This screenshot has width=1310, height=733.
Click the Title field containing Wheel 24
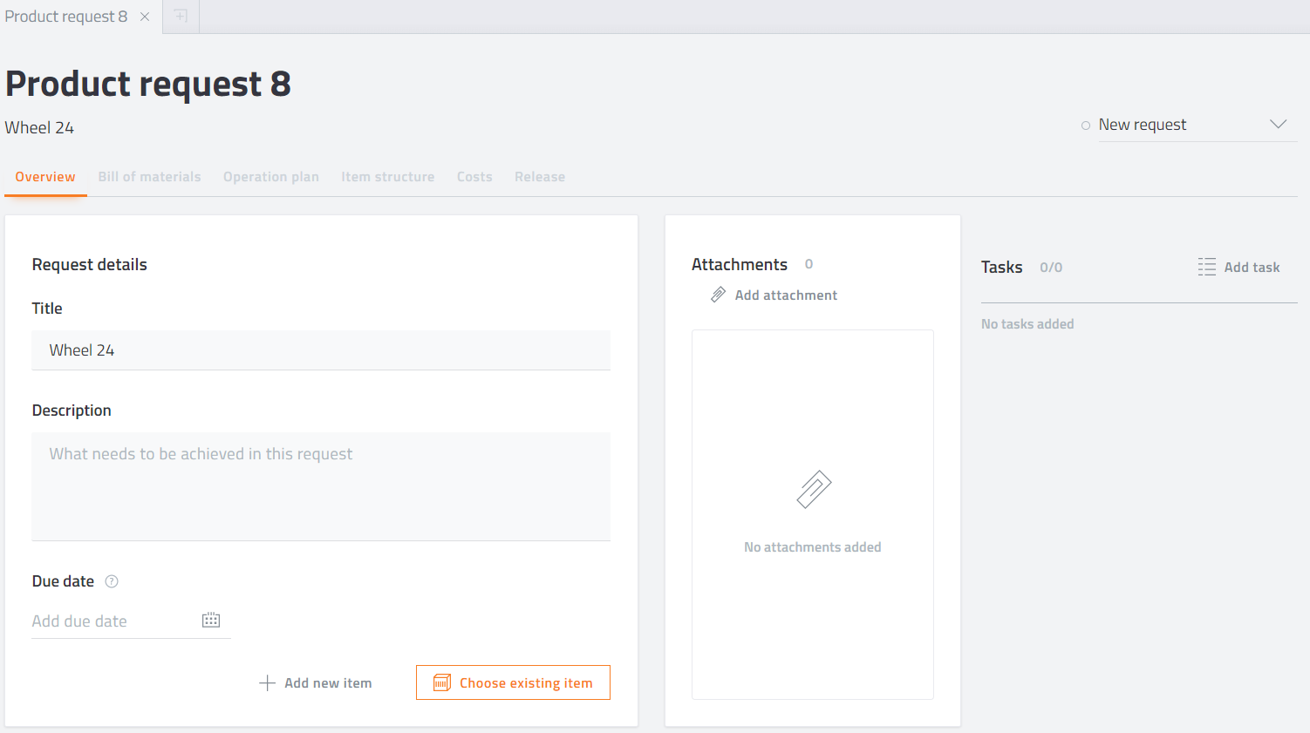point(321,350)
